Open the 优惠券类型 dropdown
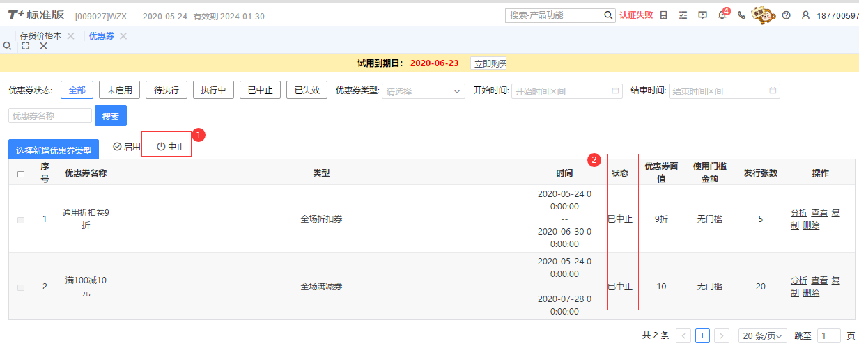Image resolution: width=859 pixels, height=357 pixels. (x=423, y=90)
